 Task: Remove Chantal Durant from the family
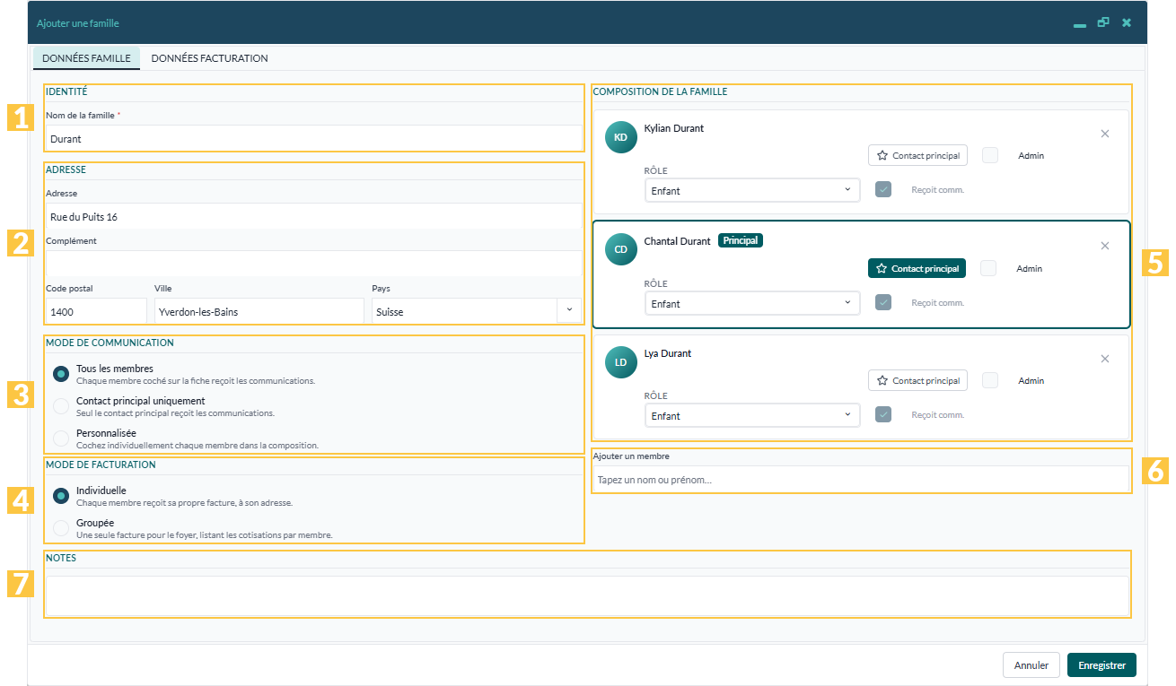click(1105, 246)
